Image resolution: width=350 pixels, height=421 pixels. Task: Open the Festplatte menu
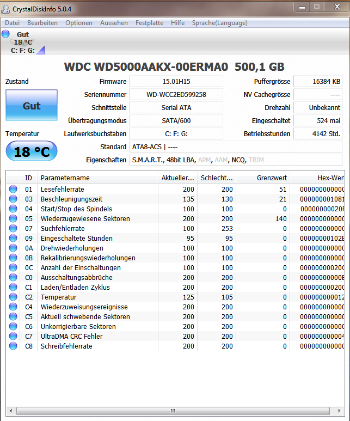tap(150, 23)
